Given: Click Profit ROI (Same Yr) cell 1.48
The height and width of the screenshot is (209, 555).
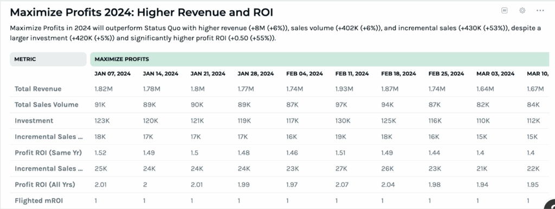Looking at the screenshot, I should [244, 153].
